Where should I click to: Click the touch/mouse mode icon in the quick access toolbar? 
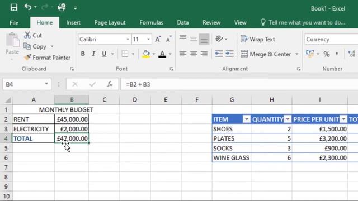[62, 7]
